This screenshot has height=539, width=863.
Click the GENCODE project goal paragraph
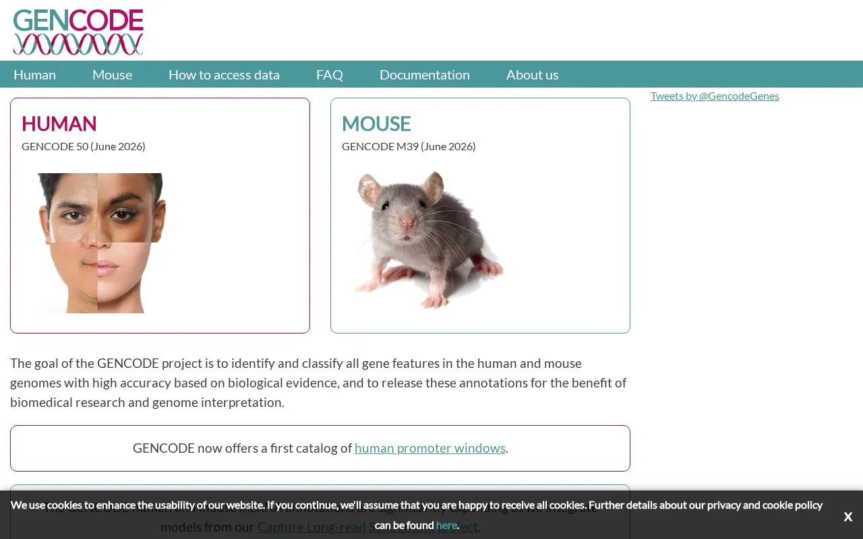[318, 383]
